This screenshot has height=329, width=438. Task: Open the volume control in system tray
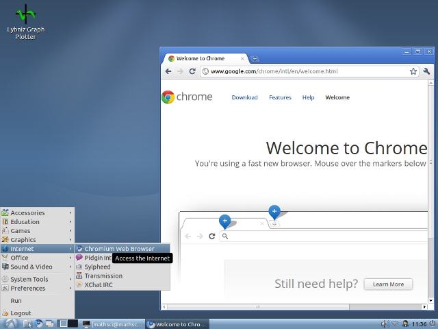click(385, 324)
